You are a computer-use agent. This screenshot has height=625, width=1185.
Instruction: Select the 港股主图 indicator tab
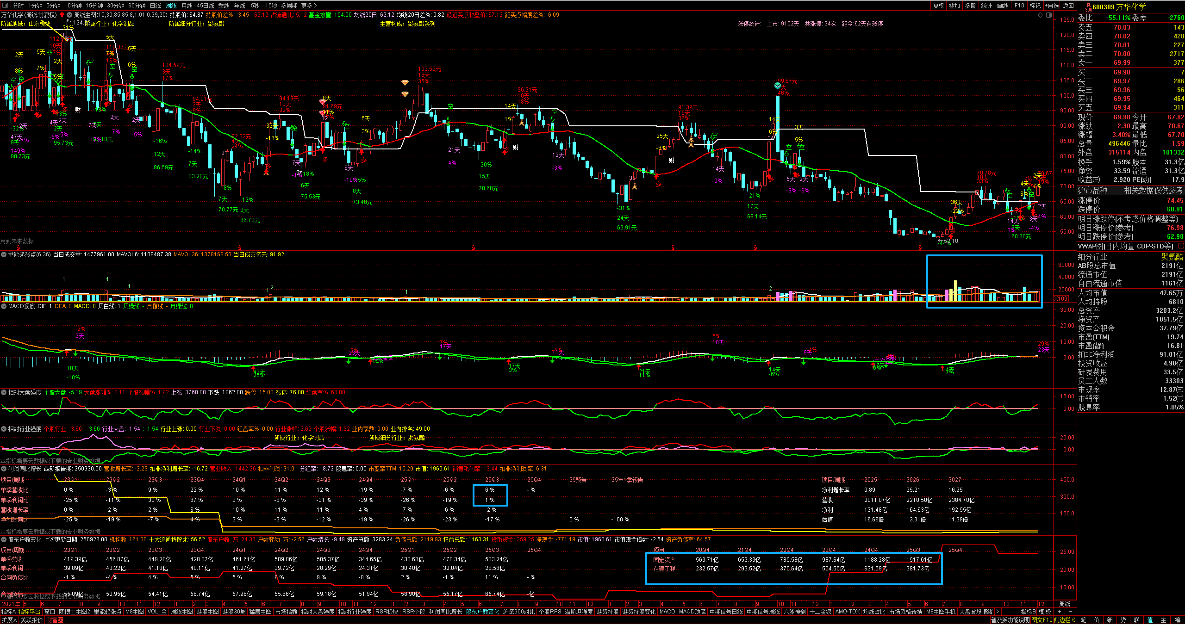pyautogui.click(x=207, y=612)
